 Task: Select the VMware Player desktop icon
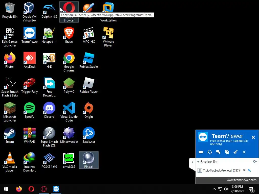point(108,37)
